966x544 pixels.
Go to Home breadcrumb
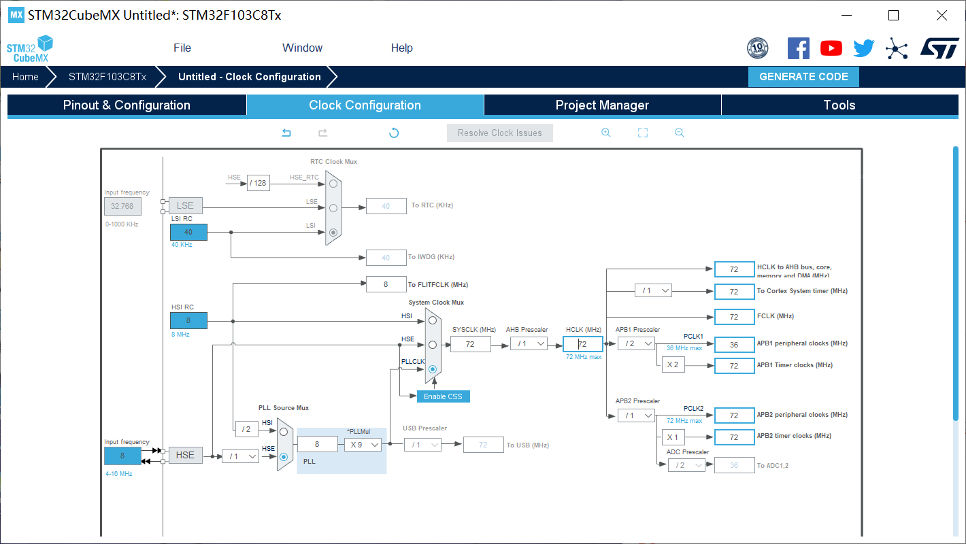pyautogui.click(x=25, y=77)
